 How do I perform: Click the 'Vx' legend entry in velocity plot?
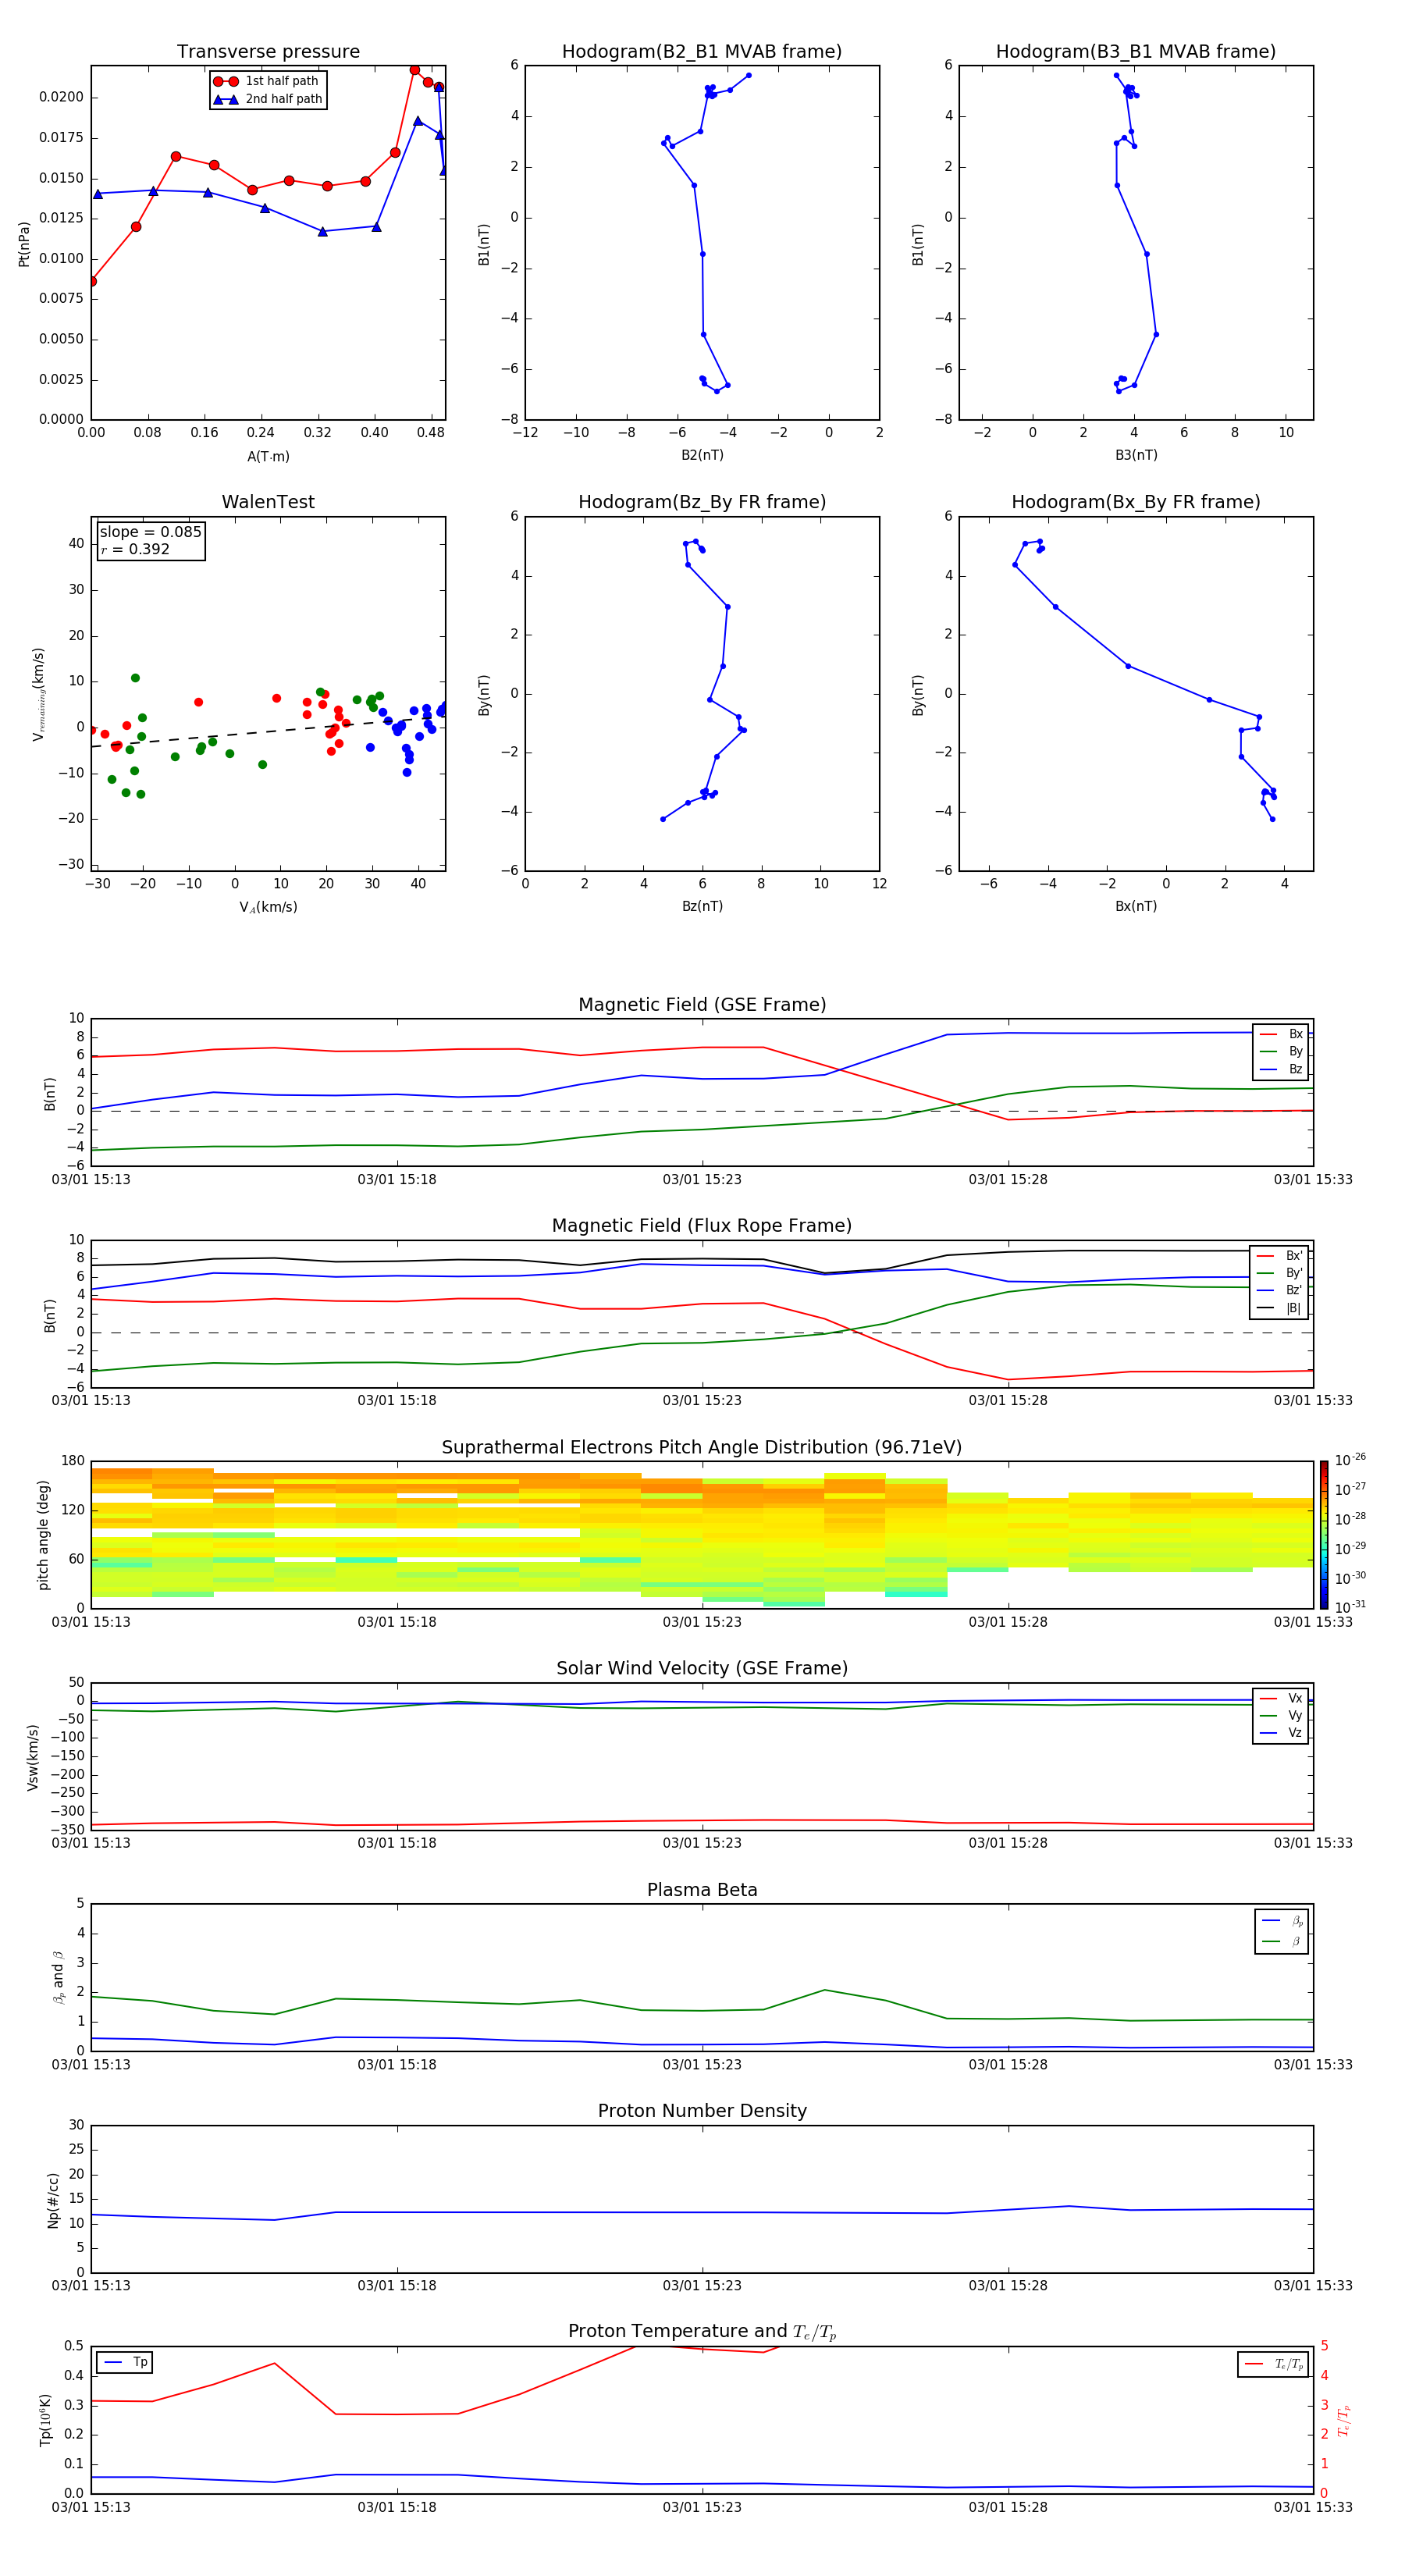click(x=1281, y=1698)
